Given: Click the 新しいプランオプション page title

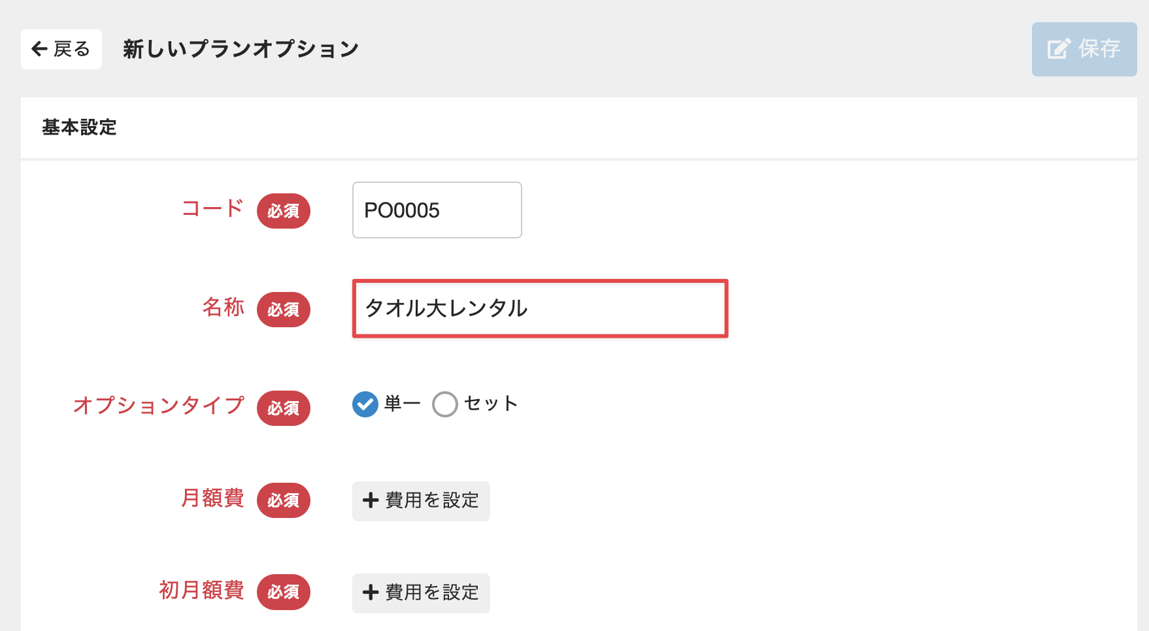Looking at the screenshot, I should point(241,49).
